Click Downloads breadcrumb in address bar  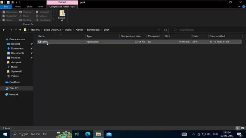pyautogui.click(x=93, y=30)
